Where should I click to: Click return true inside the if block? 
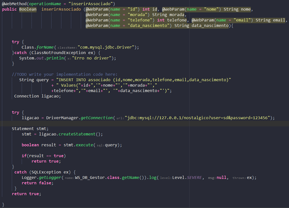click(x=46, y=161)
